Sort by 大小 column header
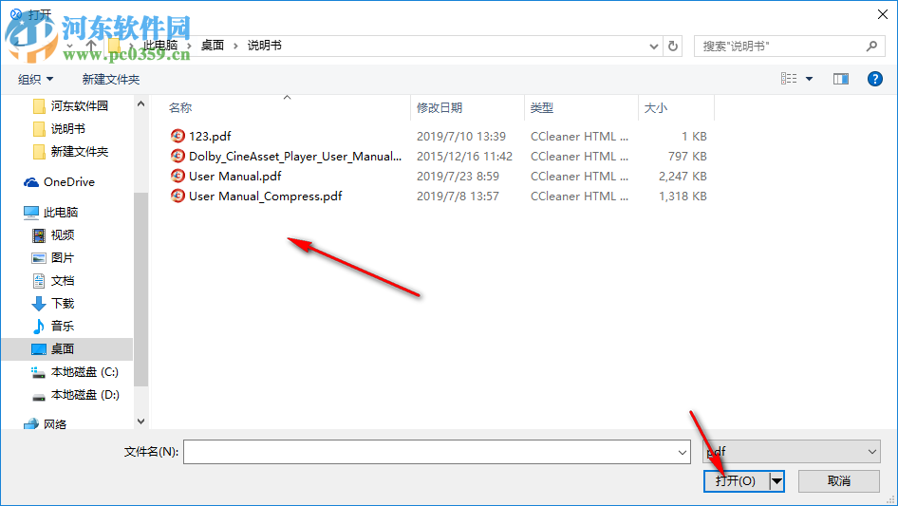Viewport: 898px width, 506px height. pyautogui.click(x=656, y=107)
